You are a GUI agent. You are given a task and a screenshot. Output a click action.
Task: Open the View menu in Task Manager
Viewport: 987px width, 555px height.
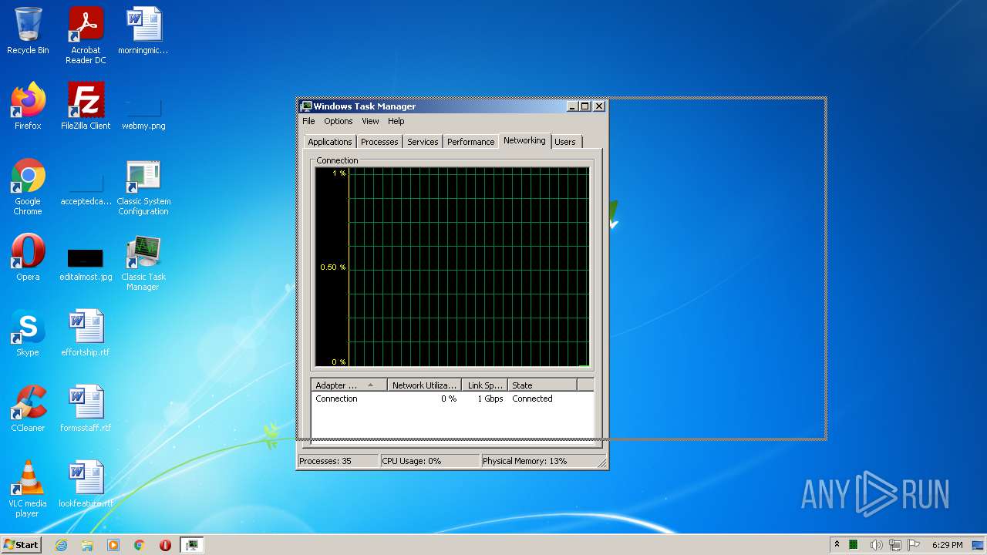pos(370,121)
